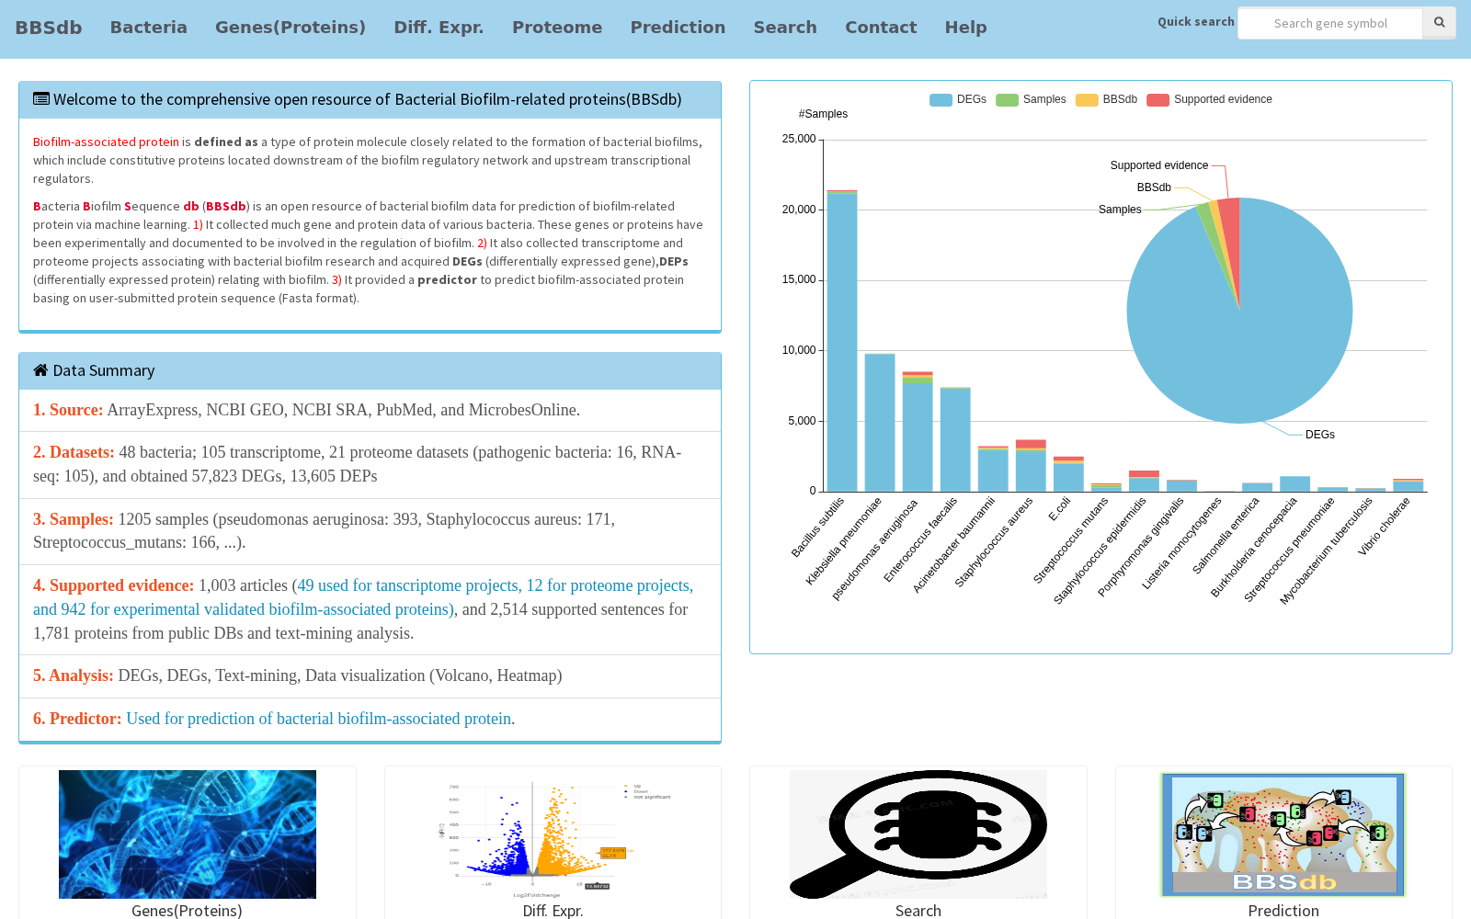Open the magnifying glass bug Search thumbnail

(x=918, y=834)
